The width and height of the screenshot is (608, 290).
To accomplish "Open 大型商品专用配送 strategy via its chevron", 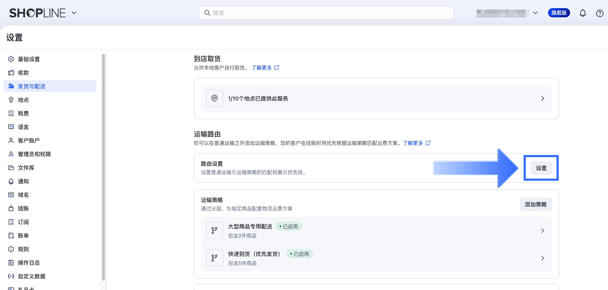I will pos(542,231).
